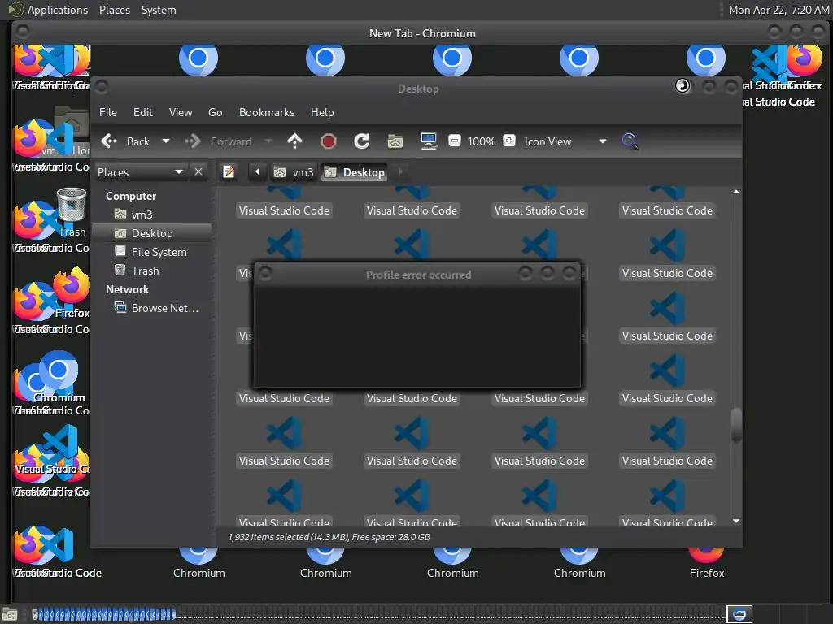Screen dimensions: 833x624
Task: Open search with the magnifier icon
Action: click(630, 141)
